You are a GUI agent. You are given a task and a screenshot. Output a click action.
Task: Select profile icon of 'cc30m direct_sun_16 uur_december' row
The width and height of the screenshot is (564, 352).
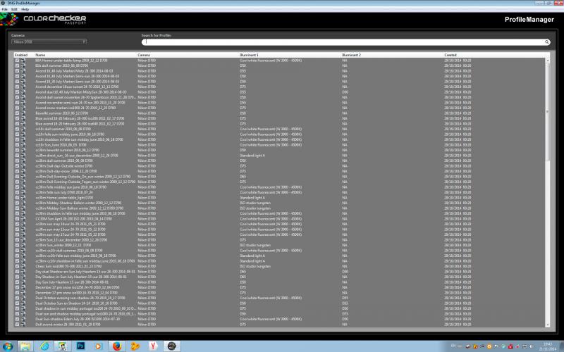[x=23, y=156]
